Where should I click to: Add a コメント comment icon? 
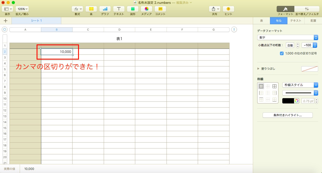coord(160,9)
